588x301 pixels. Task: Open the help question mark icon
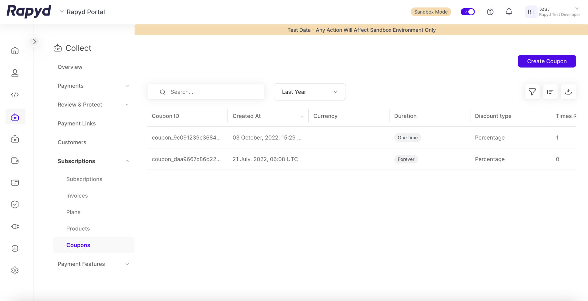(x=490, y=12)
